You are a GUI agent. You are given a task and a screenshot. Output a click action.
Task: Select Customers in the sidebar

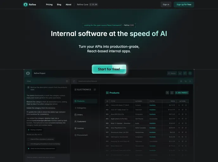pyautogui.click(x=81, y=121)
